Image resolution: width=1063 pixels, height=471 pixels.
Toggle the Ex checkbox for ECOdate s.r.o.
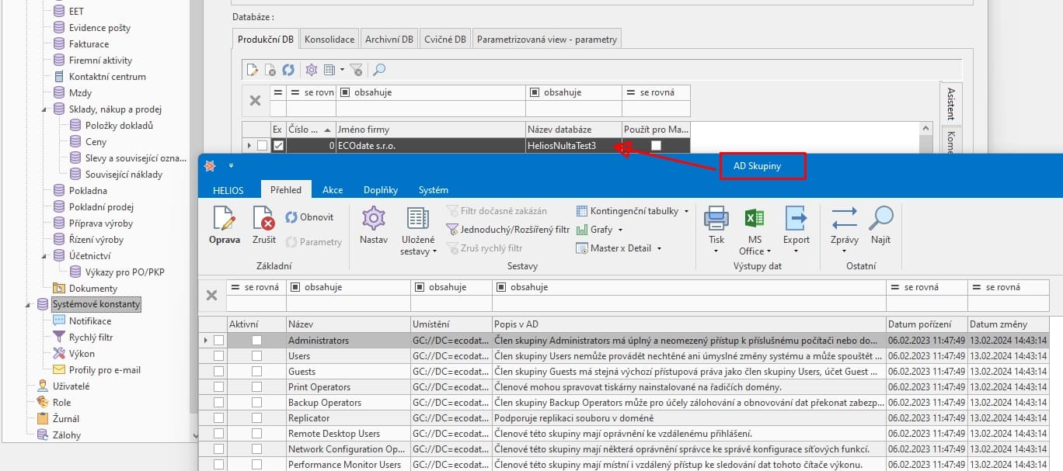click(x=278, y=145)
